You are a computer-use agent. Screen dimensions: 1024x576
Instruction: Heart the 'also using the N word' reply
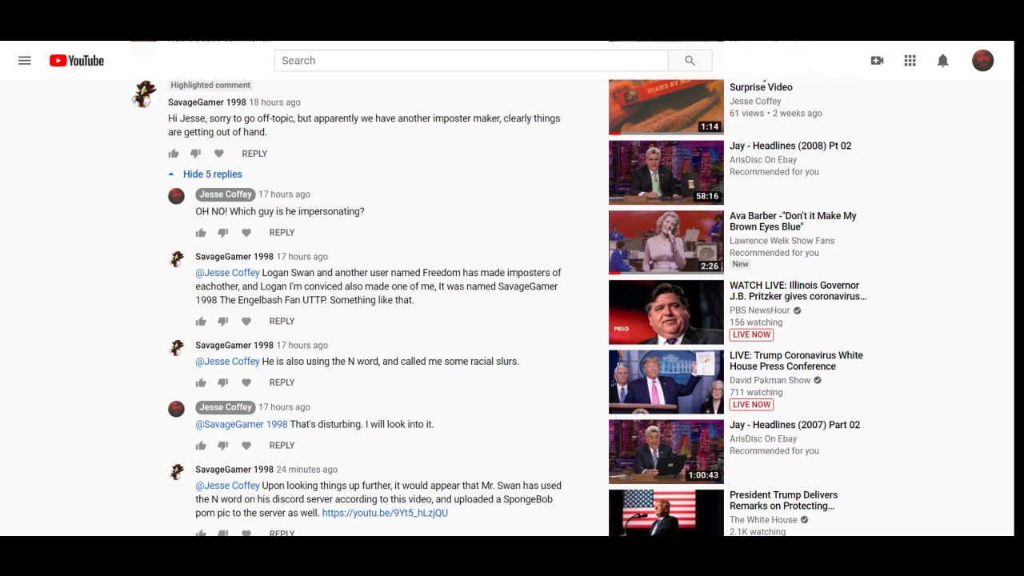[246, 383]
